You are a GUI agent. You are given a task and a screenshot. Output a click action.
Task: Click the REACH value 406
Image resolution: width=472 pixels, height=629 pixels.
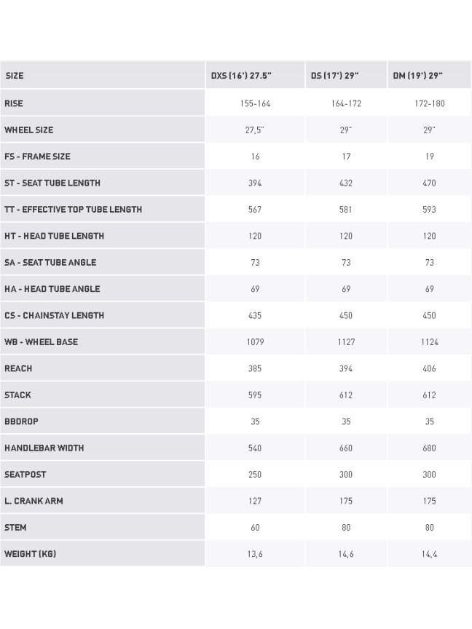(x=429, y=368)
